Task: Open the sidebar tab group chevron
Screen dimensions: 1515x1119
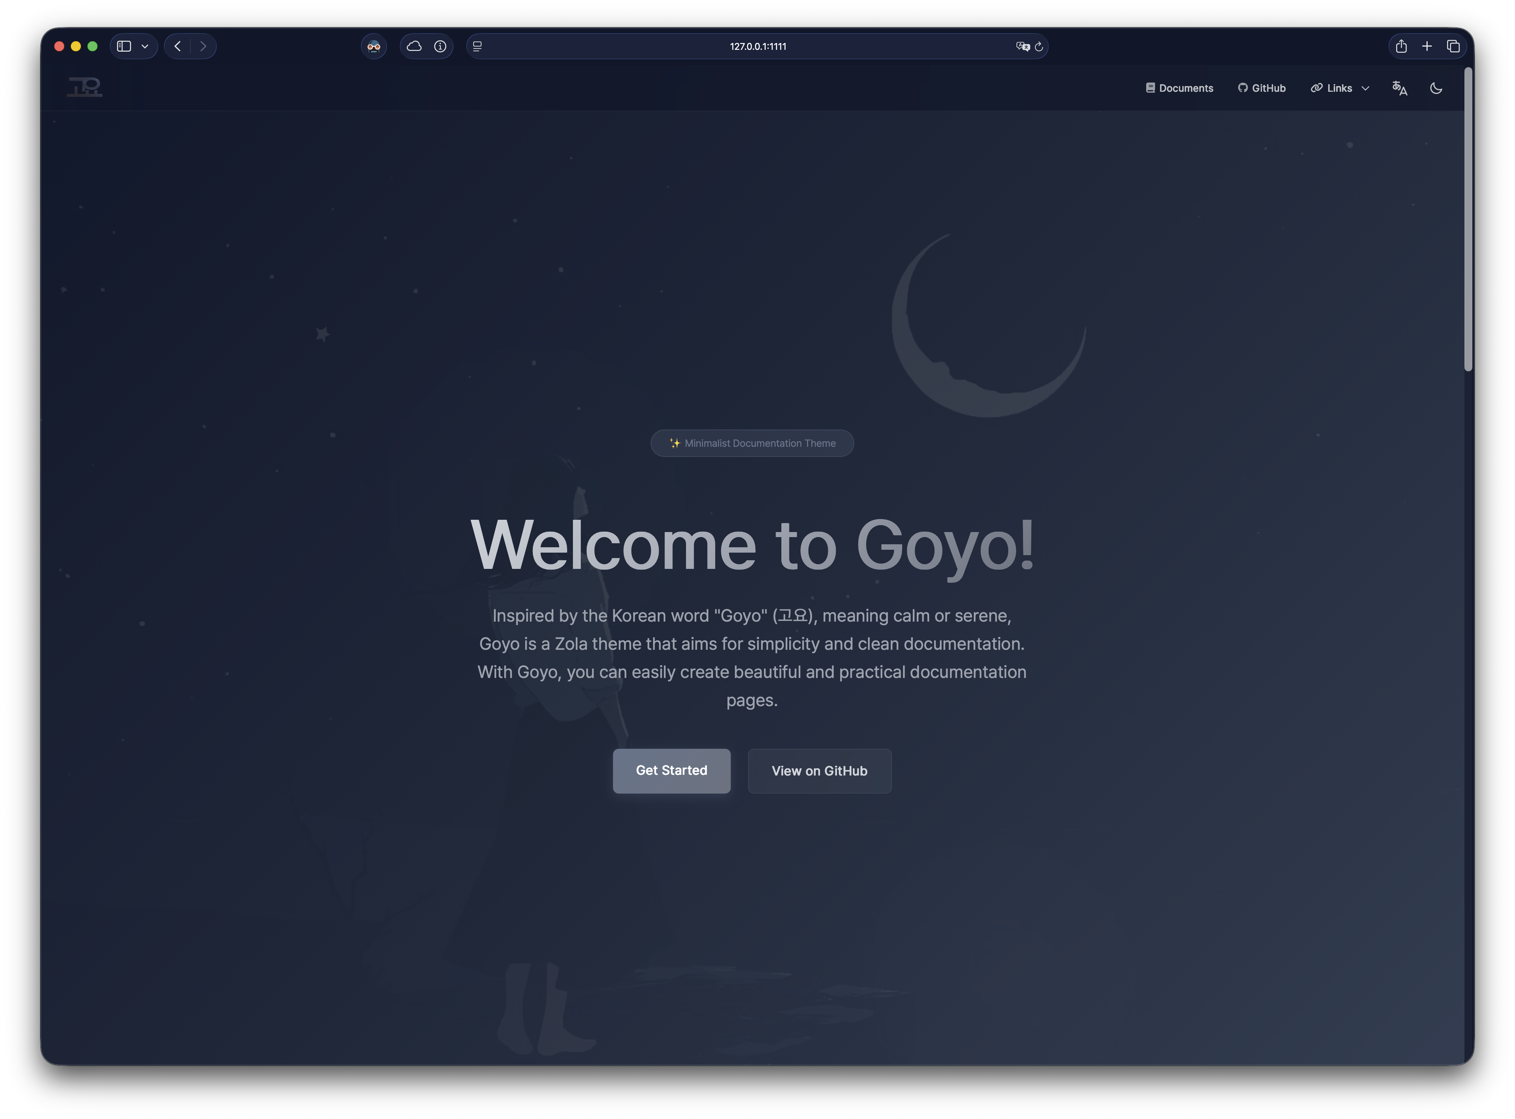Action: coord(145,46)
